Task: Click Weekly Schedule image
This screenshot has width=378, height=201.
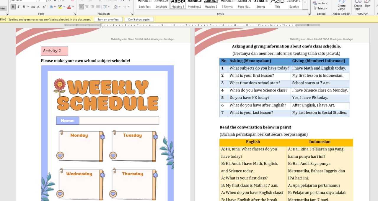Action: coord(107,133)
